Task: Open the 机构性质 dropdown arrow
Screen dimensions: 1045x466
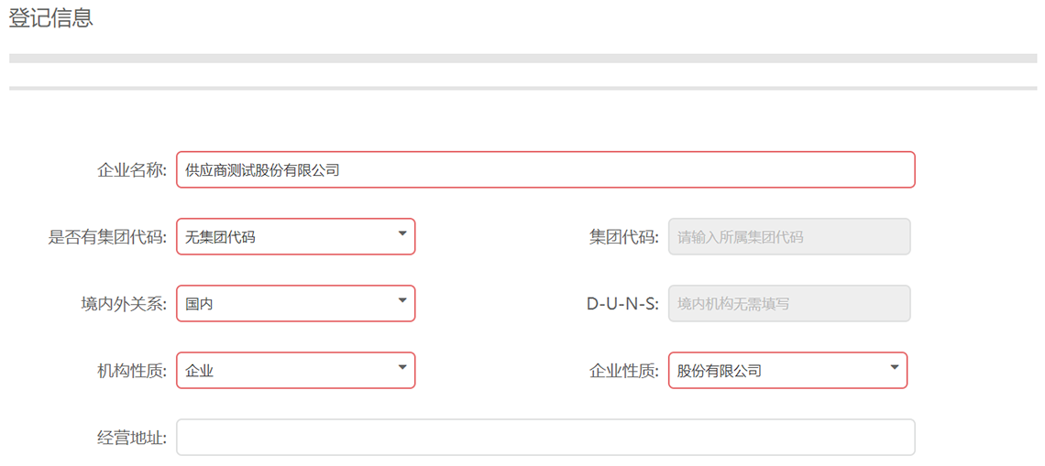Action: [401, 367]
